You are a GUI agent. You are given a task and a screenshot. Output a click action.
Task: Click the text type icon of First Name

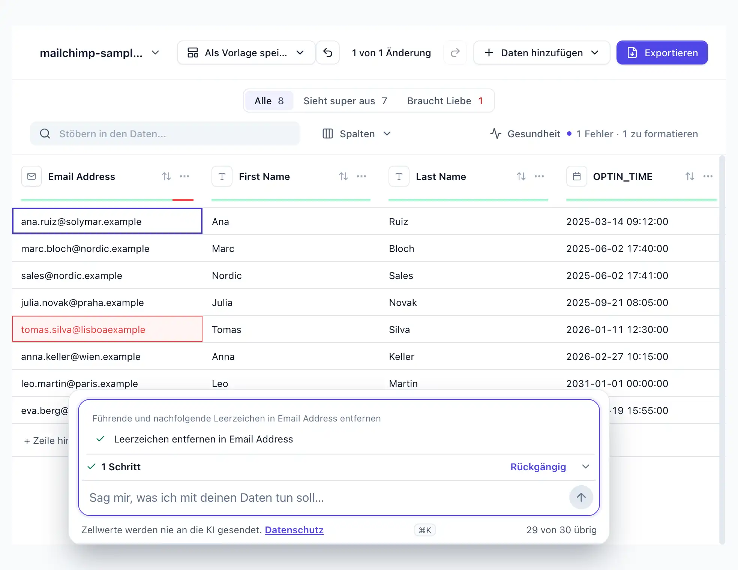coord(222,176)
